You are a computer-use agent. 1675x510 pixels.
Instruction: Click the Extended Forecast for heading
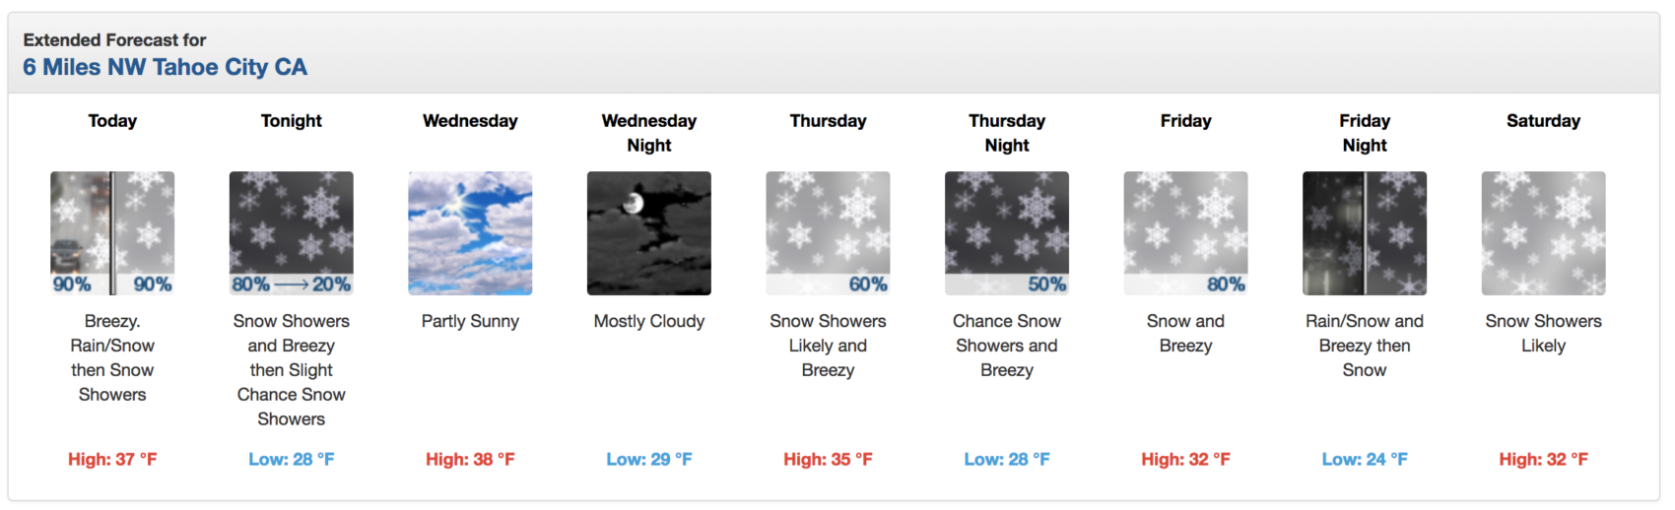click(x=115, y=40)
